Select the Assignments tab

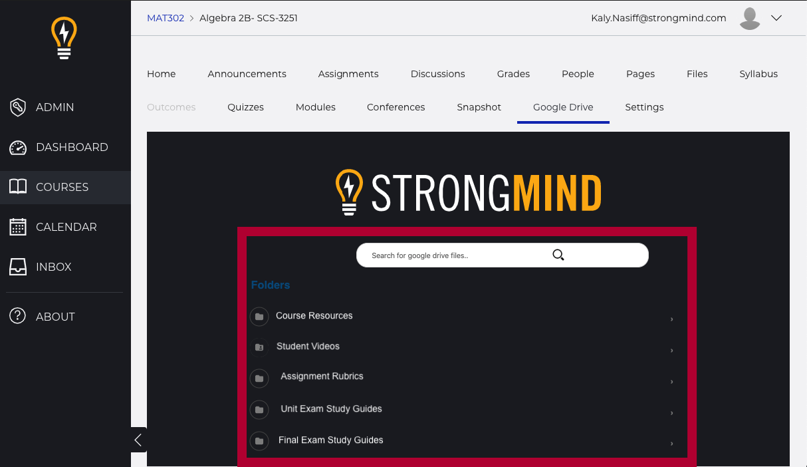tap(348, 74)
